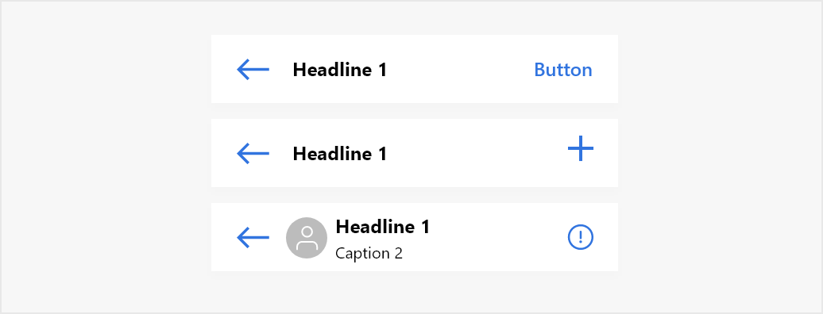Click the person silhouette inside the gray circle
The width and height of the screenshot is (823, 314).
coord(307,238)
